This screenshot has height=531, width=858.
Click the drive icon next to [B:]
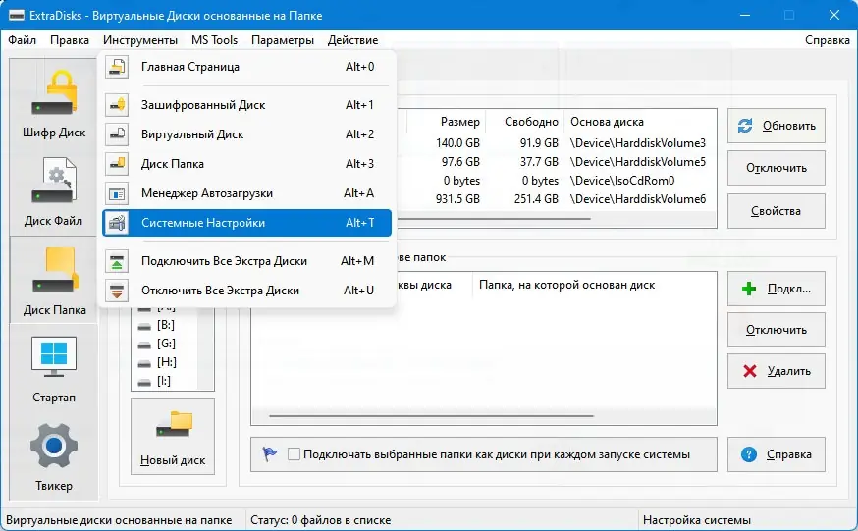(144, 327)
